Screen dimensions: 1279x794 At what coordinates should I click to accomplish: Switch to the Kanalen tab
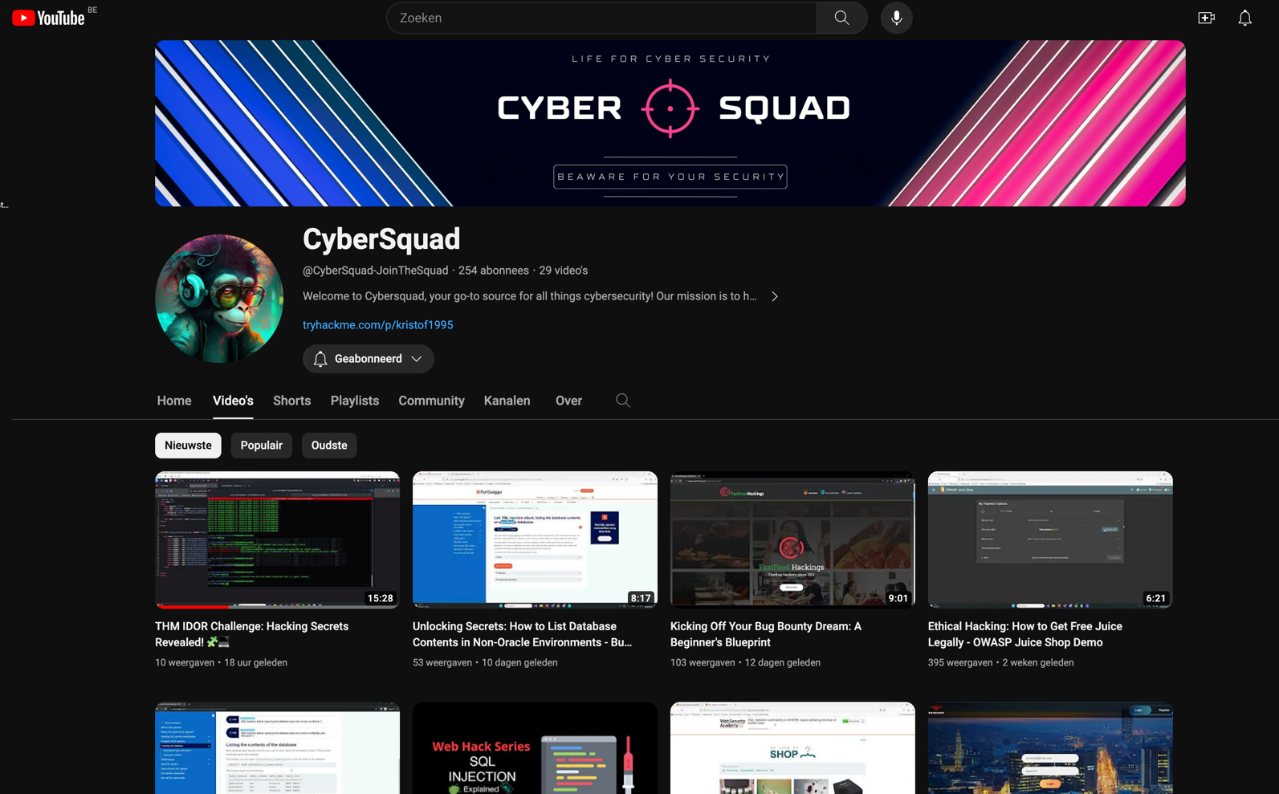[x=507, y=401]
